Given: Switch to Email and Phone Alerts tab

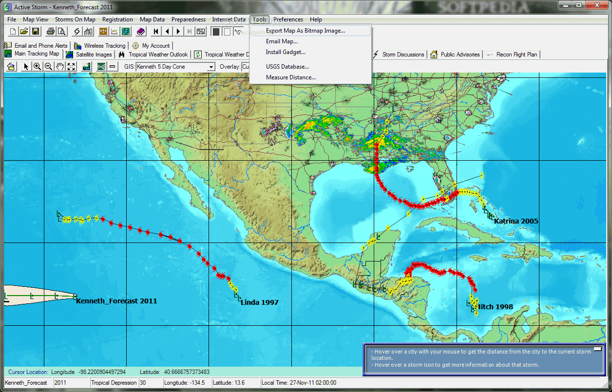Looking at the screenshot, I should click(37, 46).
